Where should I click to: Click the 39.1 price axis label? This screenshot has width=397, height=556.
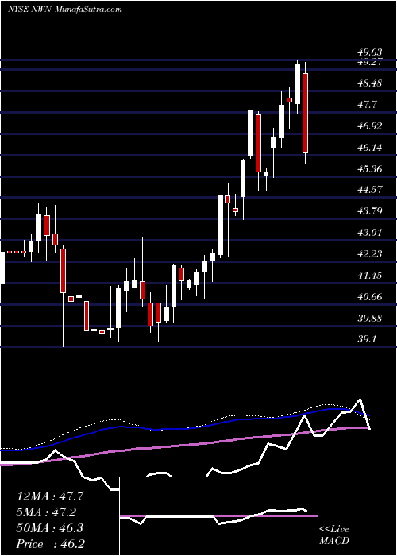(367, 339)
